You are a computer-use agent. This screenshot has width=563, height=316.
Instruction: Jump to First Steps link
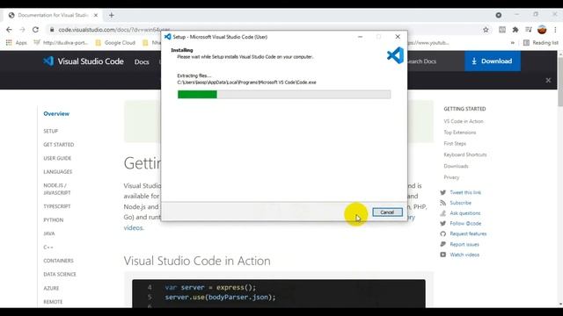(455, 144)
